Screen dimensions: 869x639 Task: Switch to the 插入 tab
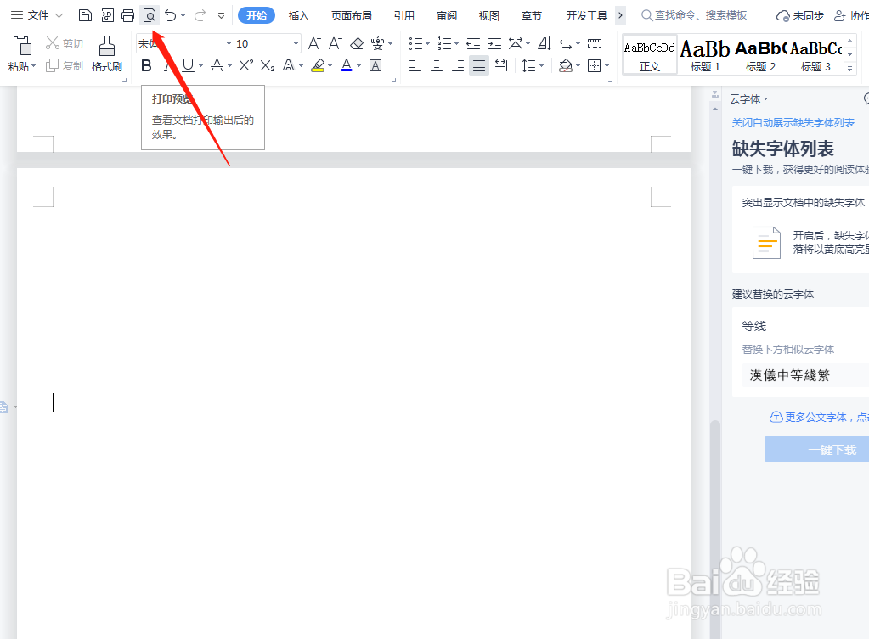[x=298, y=15]
